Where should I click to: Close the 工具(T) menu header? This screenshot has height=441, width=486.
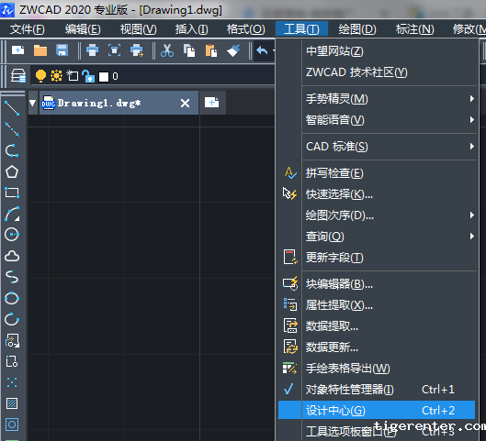pyautogui.click(x=301, y=29)
